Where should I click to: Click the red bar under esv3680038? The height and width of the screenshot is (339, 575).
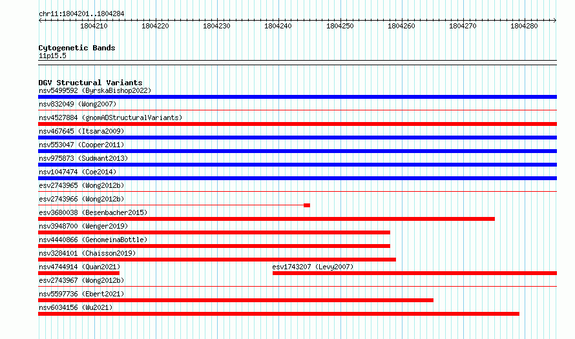pos(266,219)
